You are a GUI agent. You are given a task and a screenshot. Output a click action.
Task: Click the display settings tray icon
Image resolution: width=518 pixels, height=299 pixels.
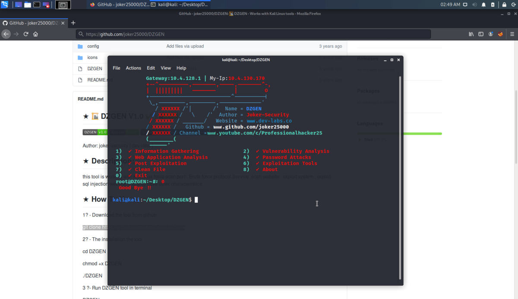point(465,5)
